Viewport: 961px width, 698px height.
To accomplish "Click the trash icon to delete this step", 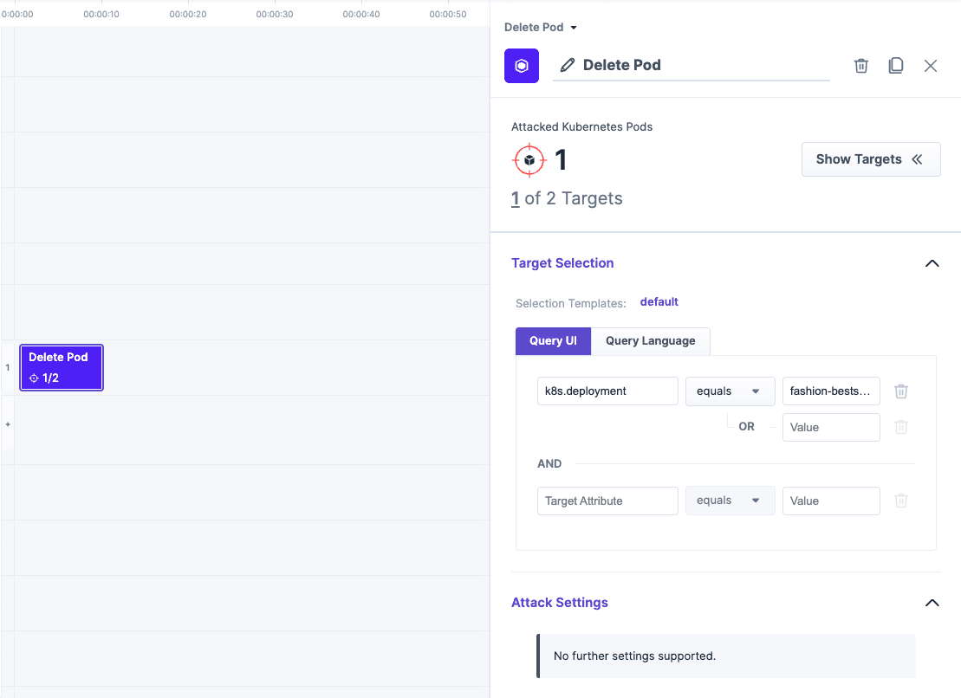I will (860, 65).
